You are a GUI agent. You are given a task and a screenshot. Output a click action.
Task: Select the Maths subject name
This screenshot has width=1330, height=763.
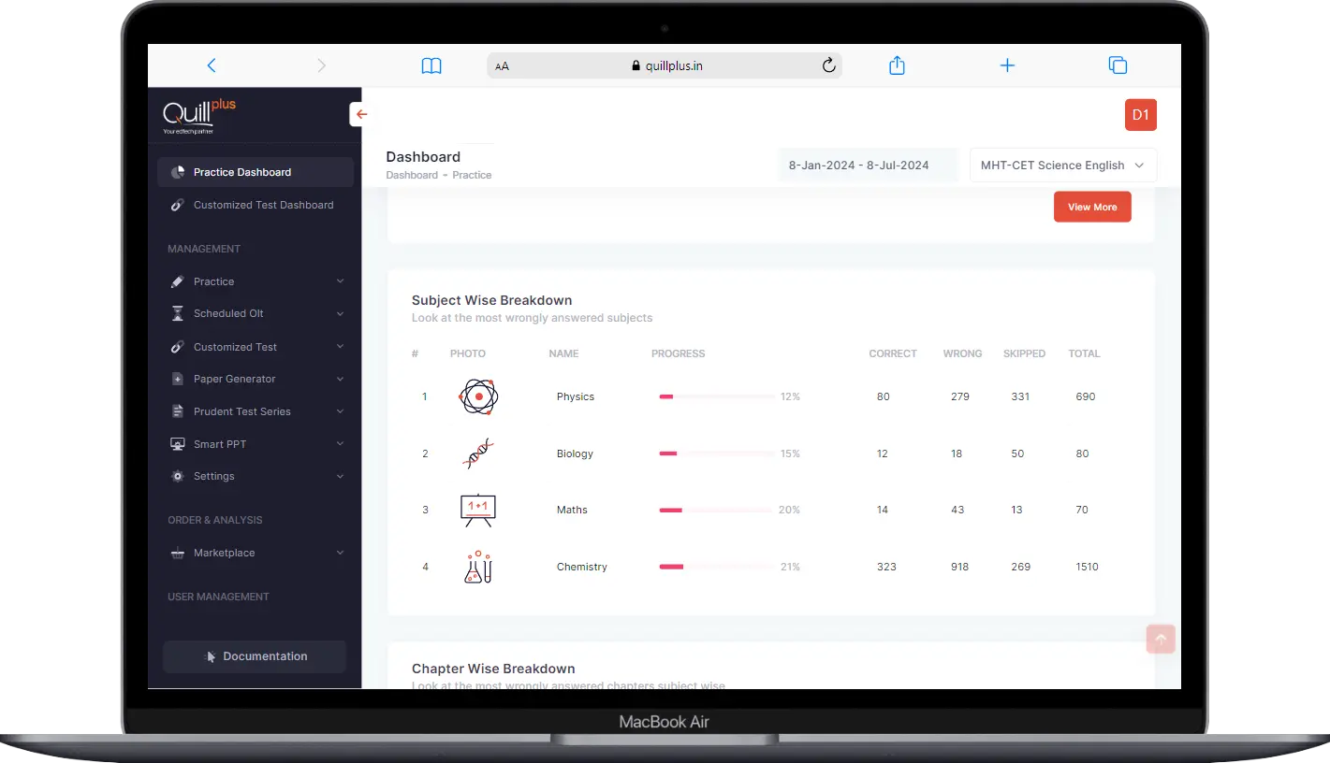tap(572, 510)
